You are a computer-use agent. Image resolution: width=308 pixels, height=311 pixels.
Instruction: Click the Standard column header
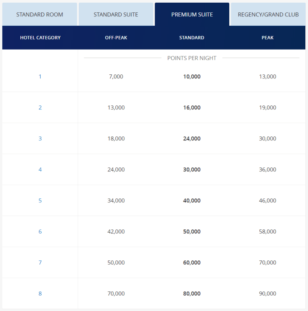[x=192, y=38]
